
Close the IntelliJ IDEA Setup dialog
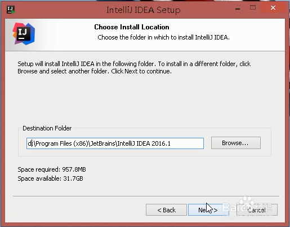[273, 8]
